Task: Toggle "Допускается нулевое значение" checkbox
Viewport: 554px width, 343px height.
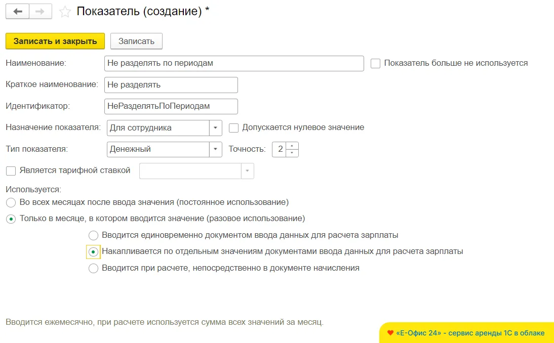Action: coord(234,127)
